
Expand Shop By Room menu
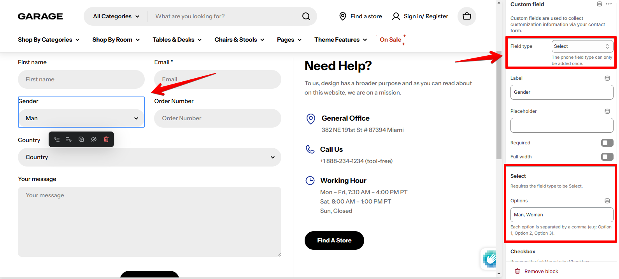coord(116,40)
